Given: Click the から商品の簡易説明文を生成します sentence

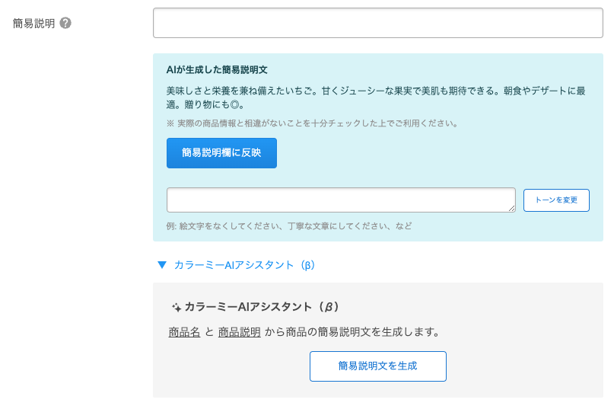Looking at the screenshot, I should [352, 332].
